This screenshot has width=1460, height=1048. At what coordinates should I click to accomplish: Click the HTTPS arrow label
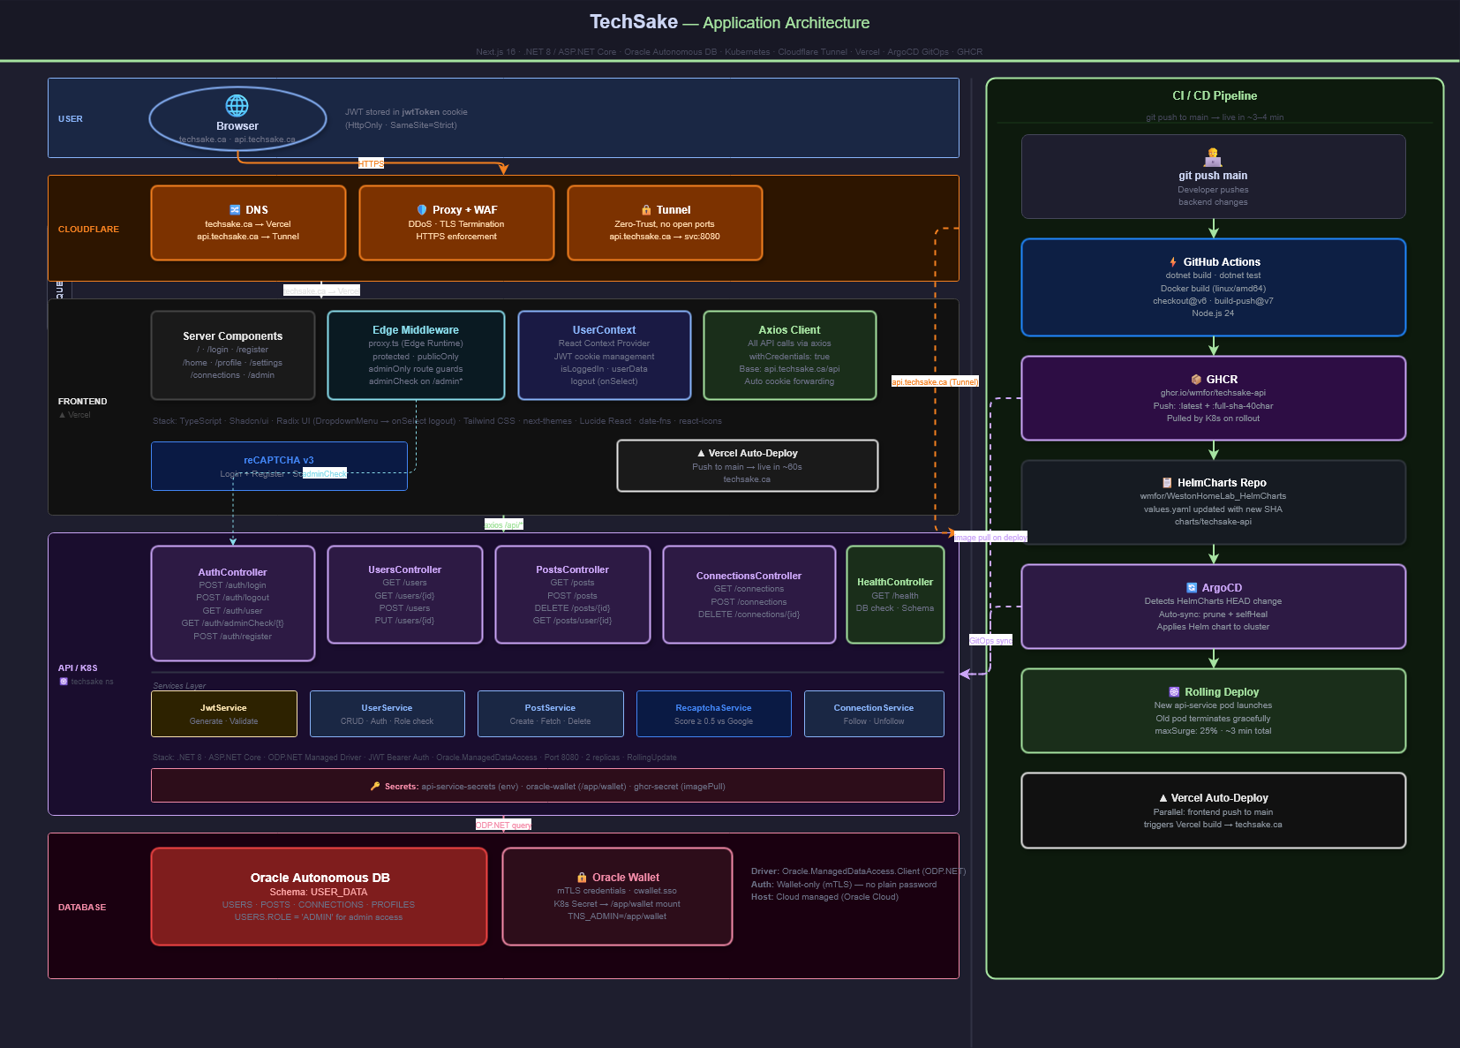(371, 163)
